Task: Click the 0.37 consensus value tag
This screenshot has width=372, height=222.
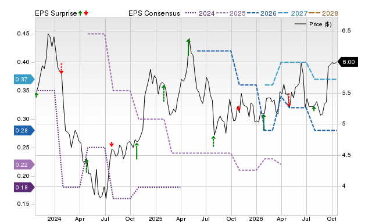Action: point(24,79)
